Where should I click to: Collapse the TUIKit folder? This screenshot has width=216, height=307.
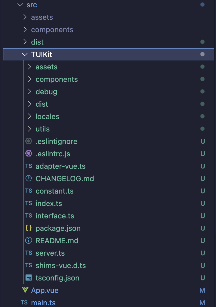coord(25,54)
